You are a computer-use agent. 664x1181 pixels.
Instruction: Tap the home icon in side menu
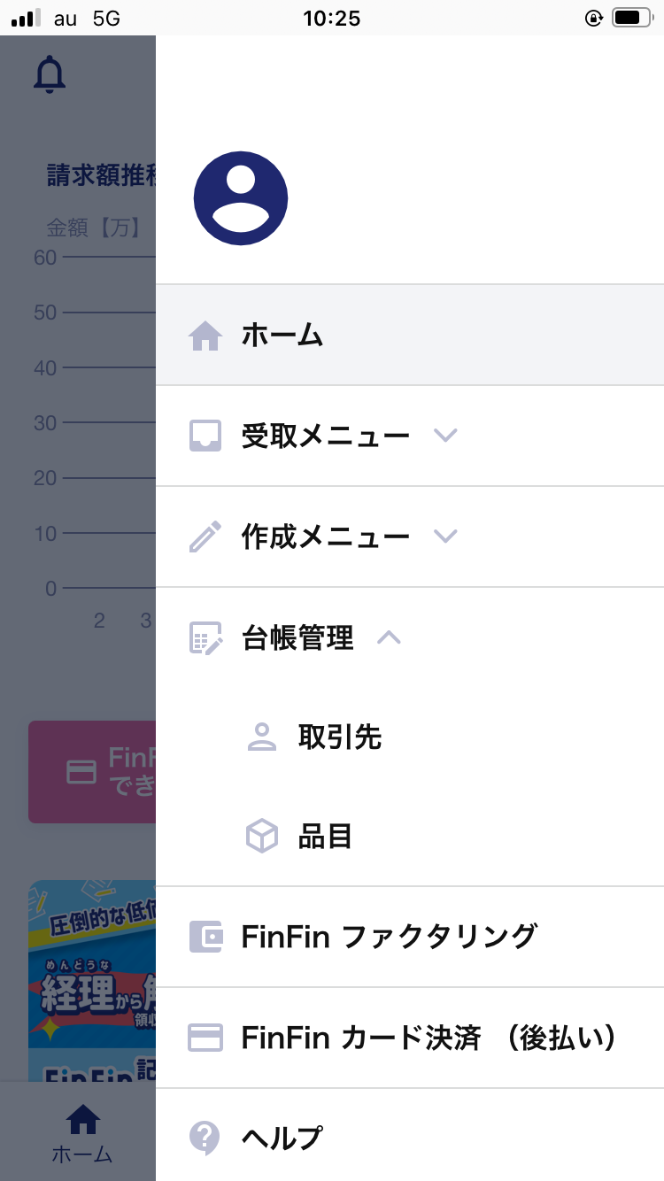(205, 336)
